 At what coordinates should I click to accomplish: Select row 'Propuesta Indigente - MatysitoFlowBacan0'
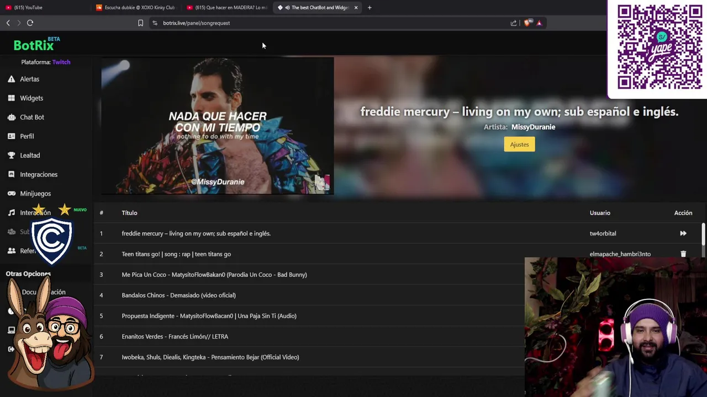(x=209, y=316)
